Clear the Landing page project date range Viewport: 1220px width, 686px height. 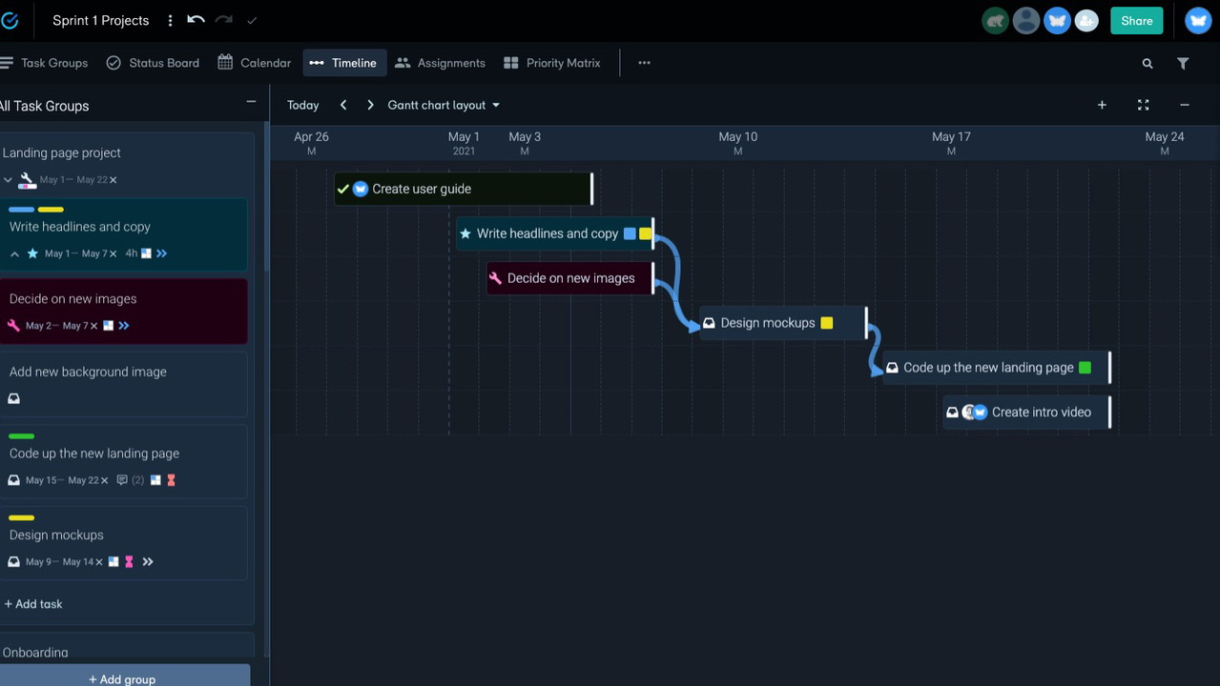(114, 180)
